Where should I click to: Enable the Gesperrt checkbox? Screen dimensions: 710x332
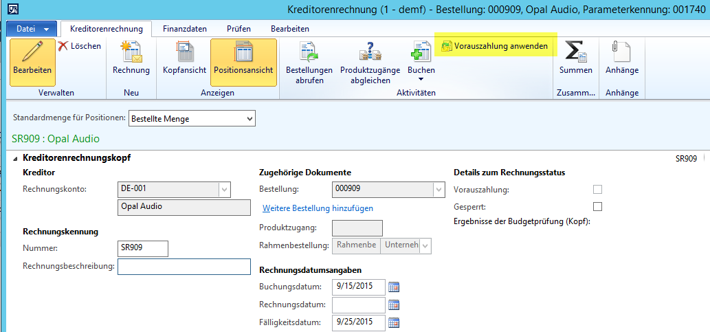tap(597, 207)
